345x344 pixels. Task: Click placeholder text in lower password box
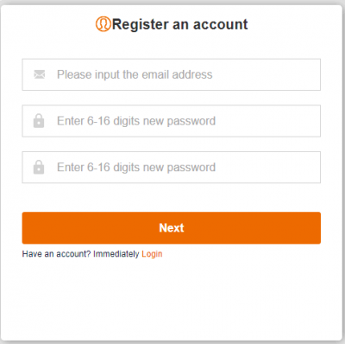[x=136, y=168]
